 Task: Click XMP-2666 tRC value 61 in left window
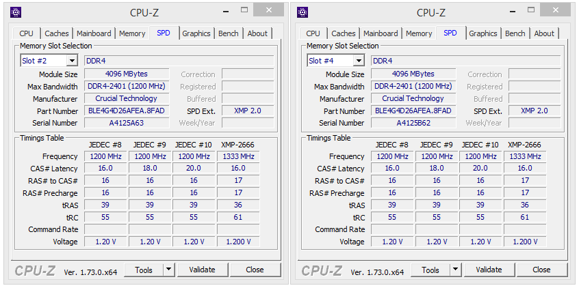tap(238, 217)
